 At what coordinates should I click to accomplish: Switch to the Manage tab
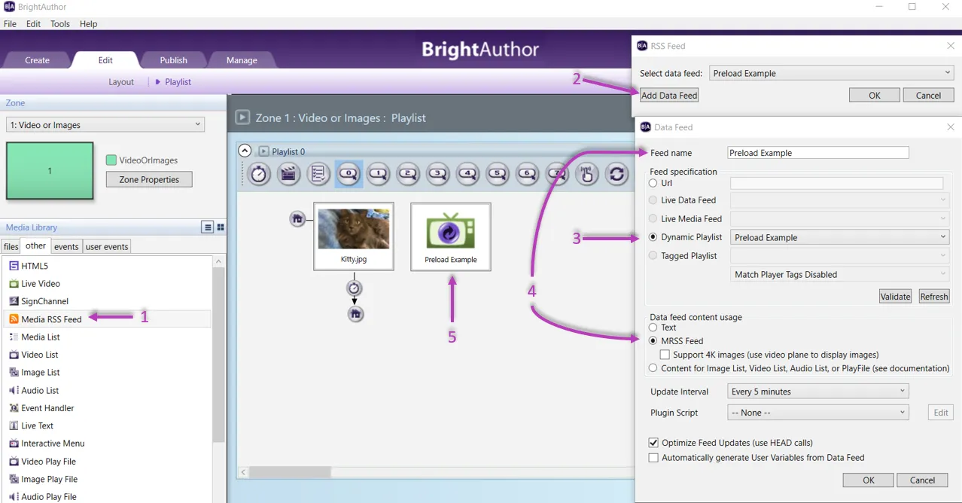point(242,60)
